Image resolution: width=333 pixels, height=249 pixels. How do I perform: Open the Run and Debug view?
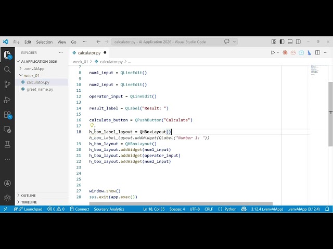7,100
